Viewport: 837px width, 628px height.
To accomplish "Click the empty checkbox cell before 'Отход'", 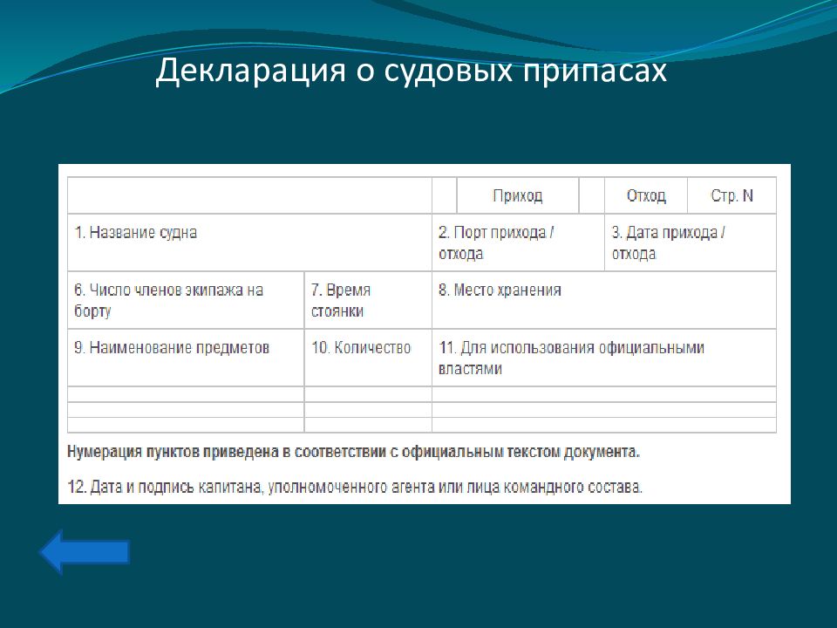I will 591,195.
